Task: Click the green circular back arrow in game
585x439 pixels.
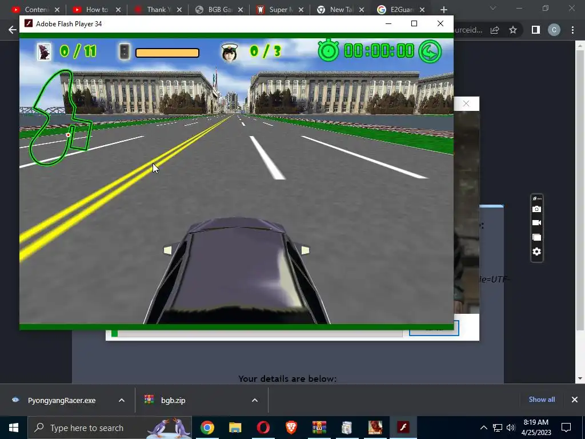Action: 430,51
